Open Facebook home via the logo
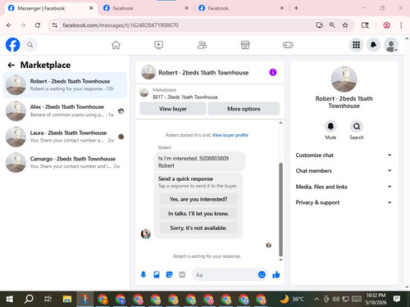410x307 pixels. point(12,45)
